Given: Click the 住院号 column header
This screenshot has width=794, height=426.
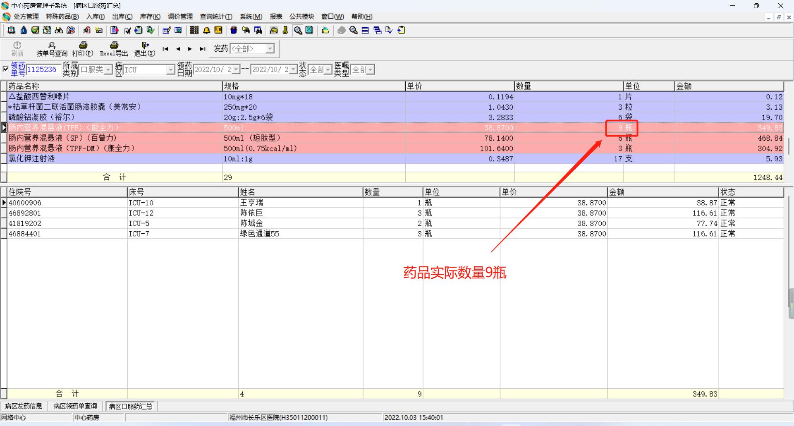Looking at the screenshot, I should pyautogui.click(x=67, y=192).
